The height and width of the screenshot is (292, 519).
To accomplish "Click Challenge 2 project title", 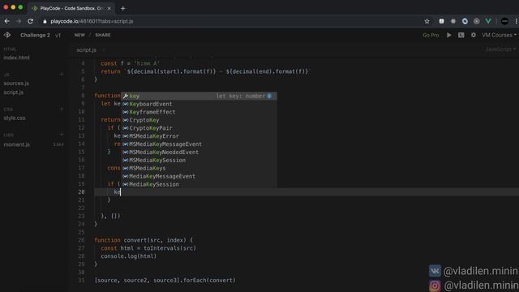I will 35,35.
